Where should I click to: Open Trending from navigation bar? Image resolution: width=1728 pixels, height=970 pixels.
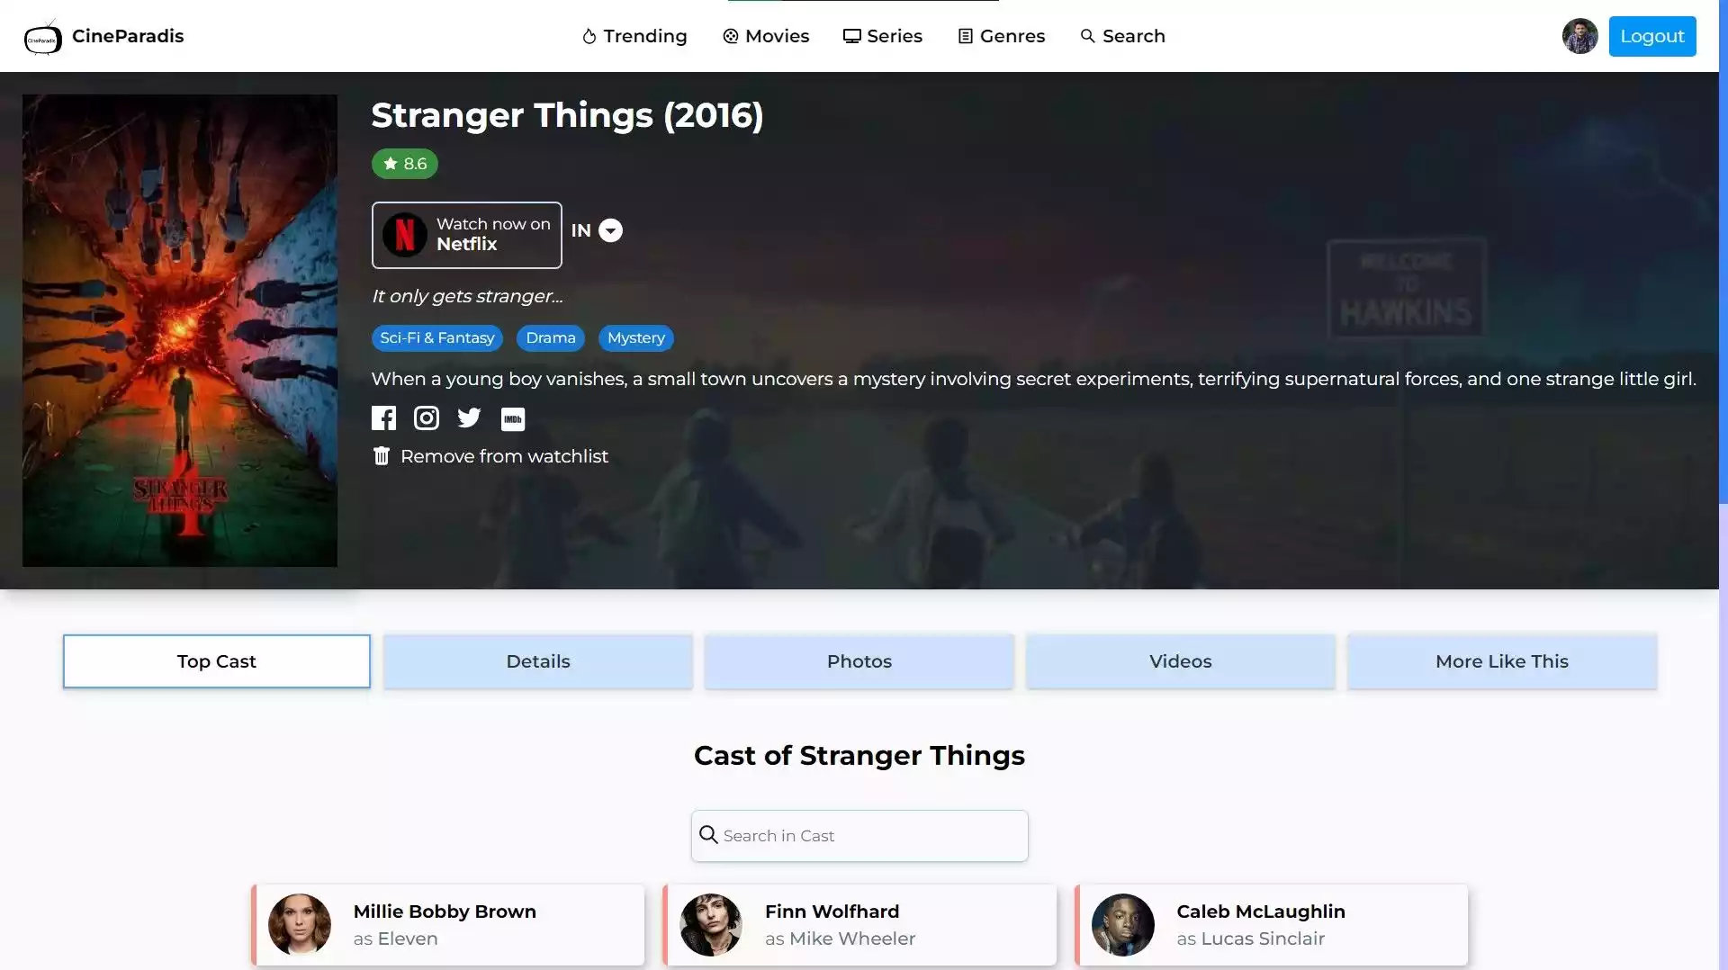point(634,36)
